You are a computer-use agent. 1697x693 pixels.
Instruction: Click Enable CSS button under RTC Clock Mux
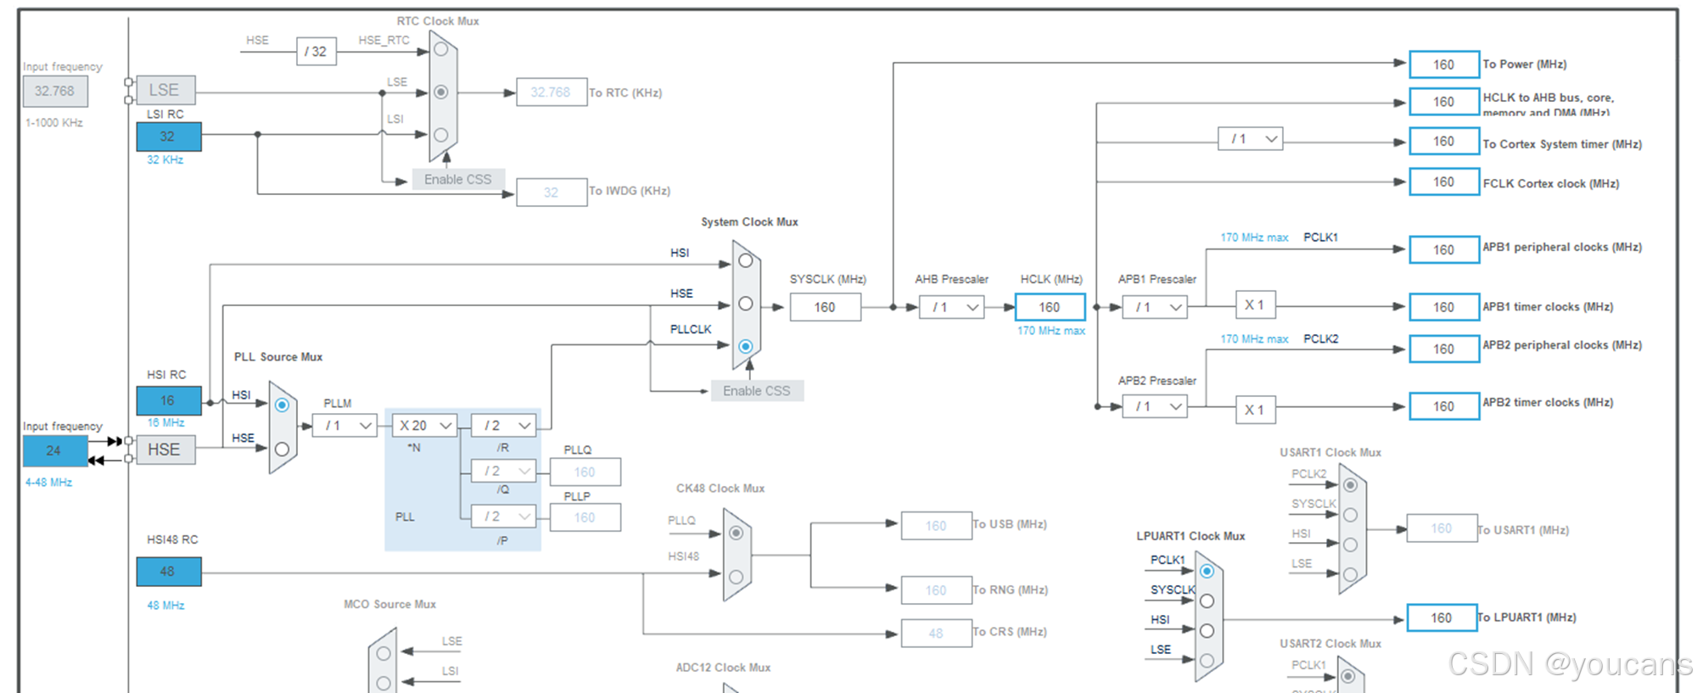[x=458, y=180]
